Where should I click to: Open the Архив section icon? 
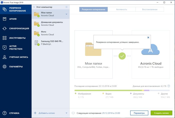(4, 19)
